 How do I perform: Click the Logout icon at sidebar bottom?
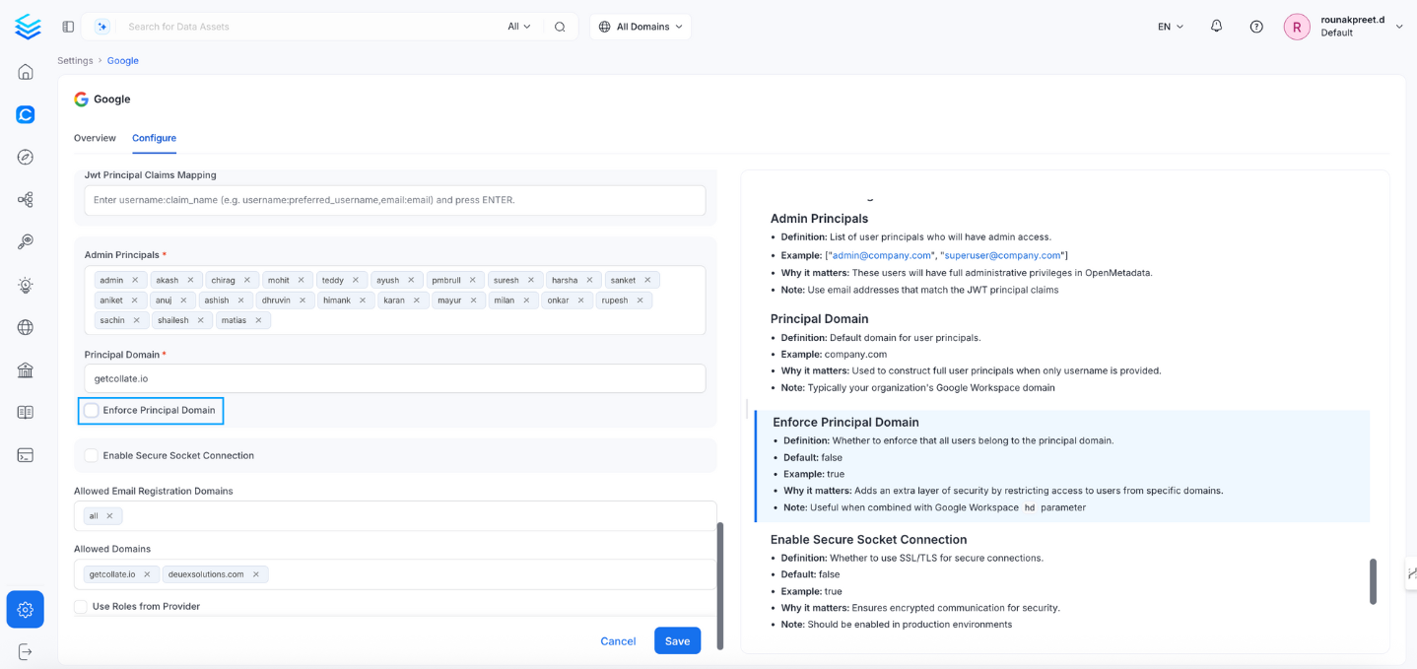[26, 651]
